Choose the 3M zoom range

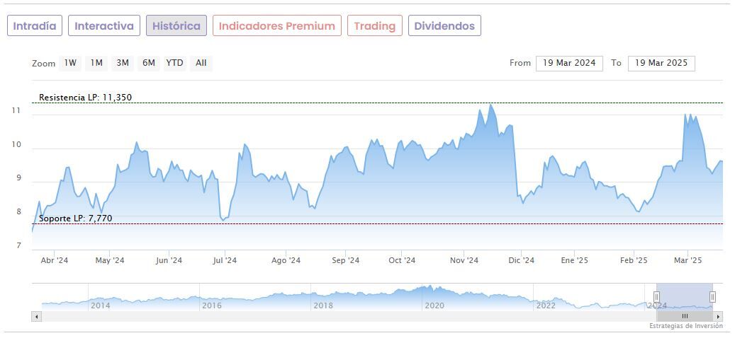pos(123,63)
